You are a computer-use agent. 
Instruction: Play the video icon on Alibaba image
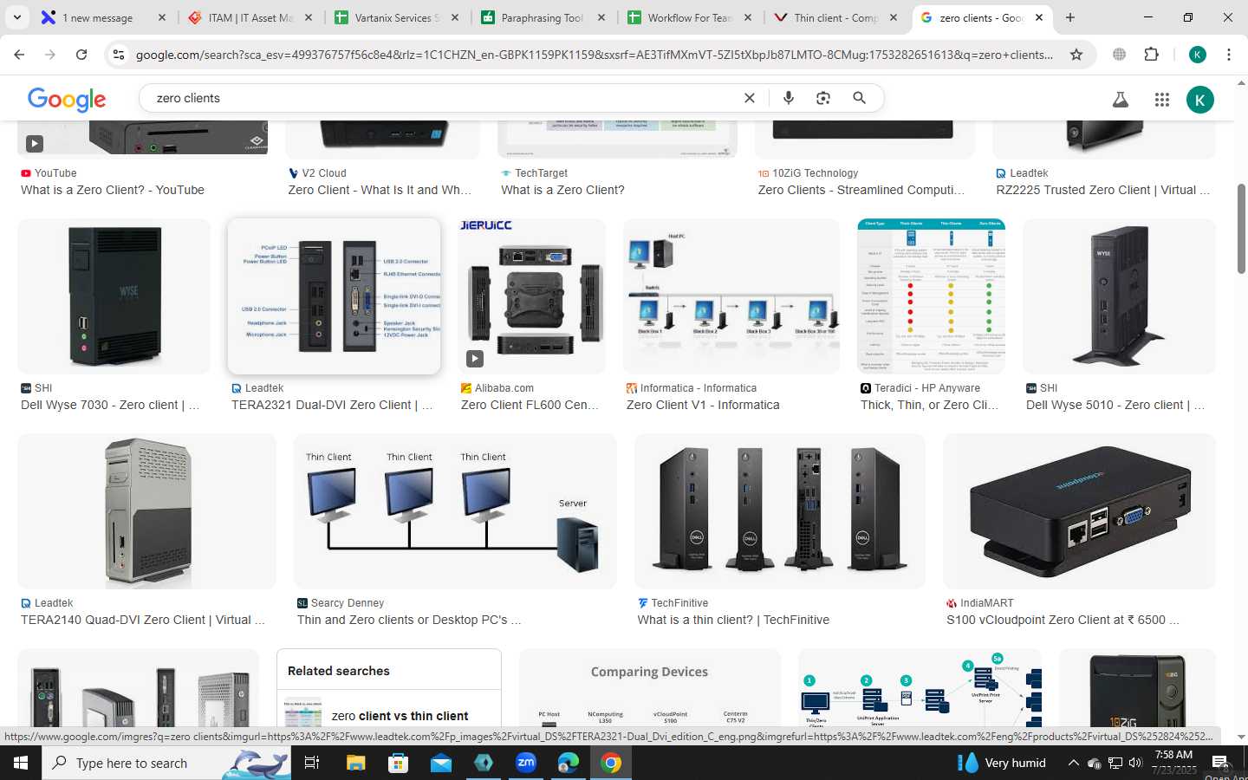(475, 358)
